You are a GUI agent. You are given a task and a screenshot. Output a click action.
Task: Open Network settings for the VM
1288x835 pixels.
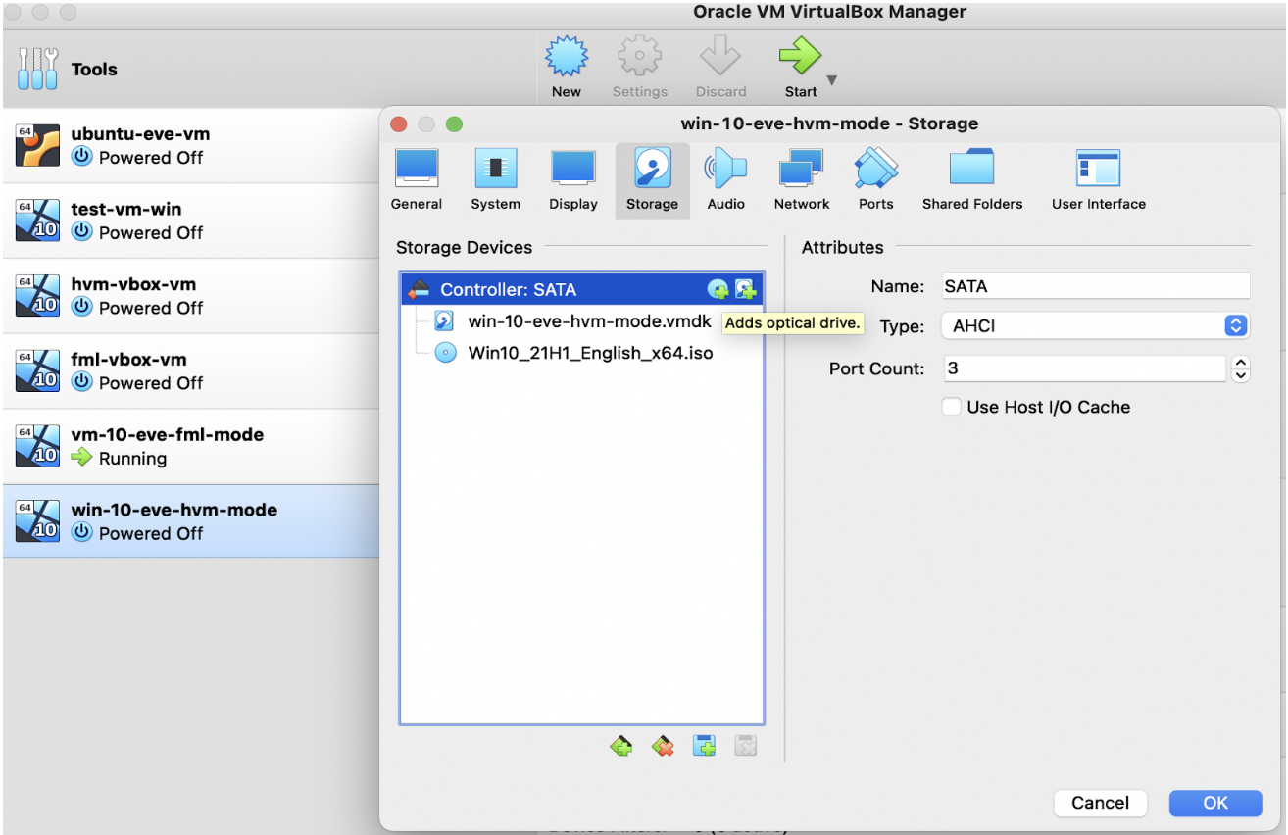click(801, 179)
